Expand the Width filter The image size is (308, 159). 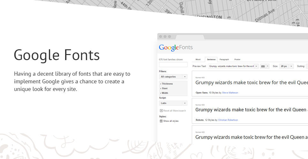[x=164, y=93]
